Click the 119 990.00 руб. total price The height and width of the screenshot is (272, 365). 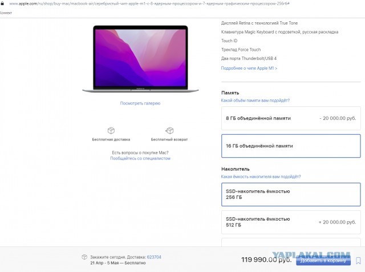click(x=266, y=259)
